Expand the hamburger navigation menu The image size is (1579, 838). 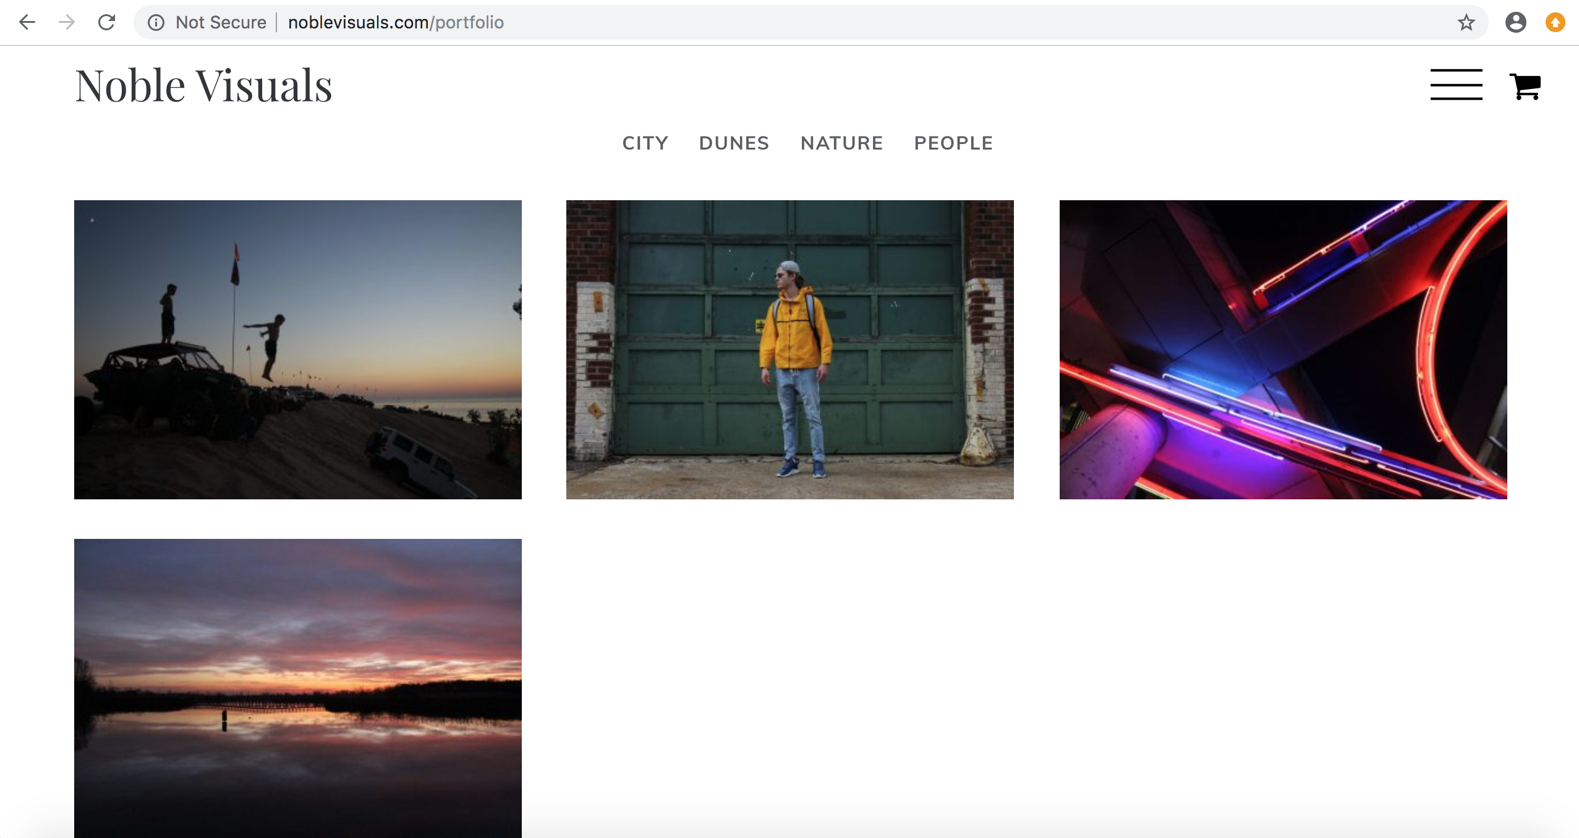point(1456,85)
